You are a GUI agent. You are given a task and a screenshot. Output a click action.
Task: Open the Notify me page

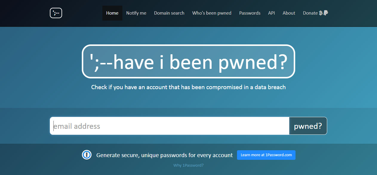(136, 13)
